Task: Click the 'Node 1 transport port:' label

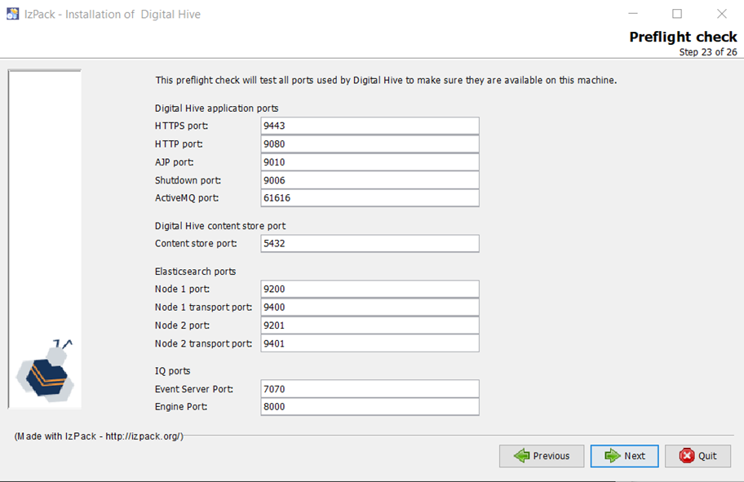Action: [203, 307]
